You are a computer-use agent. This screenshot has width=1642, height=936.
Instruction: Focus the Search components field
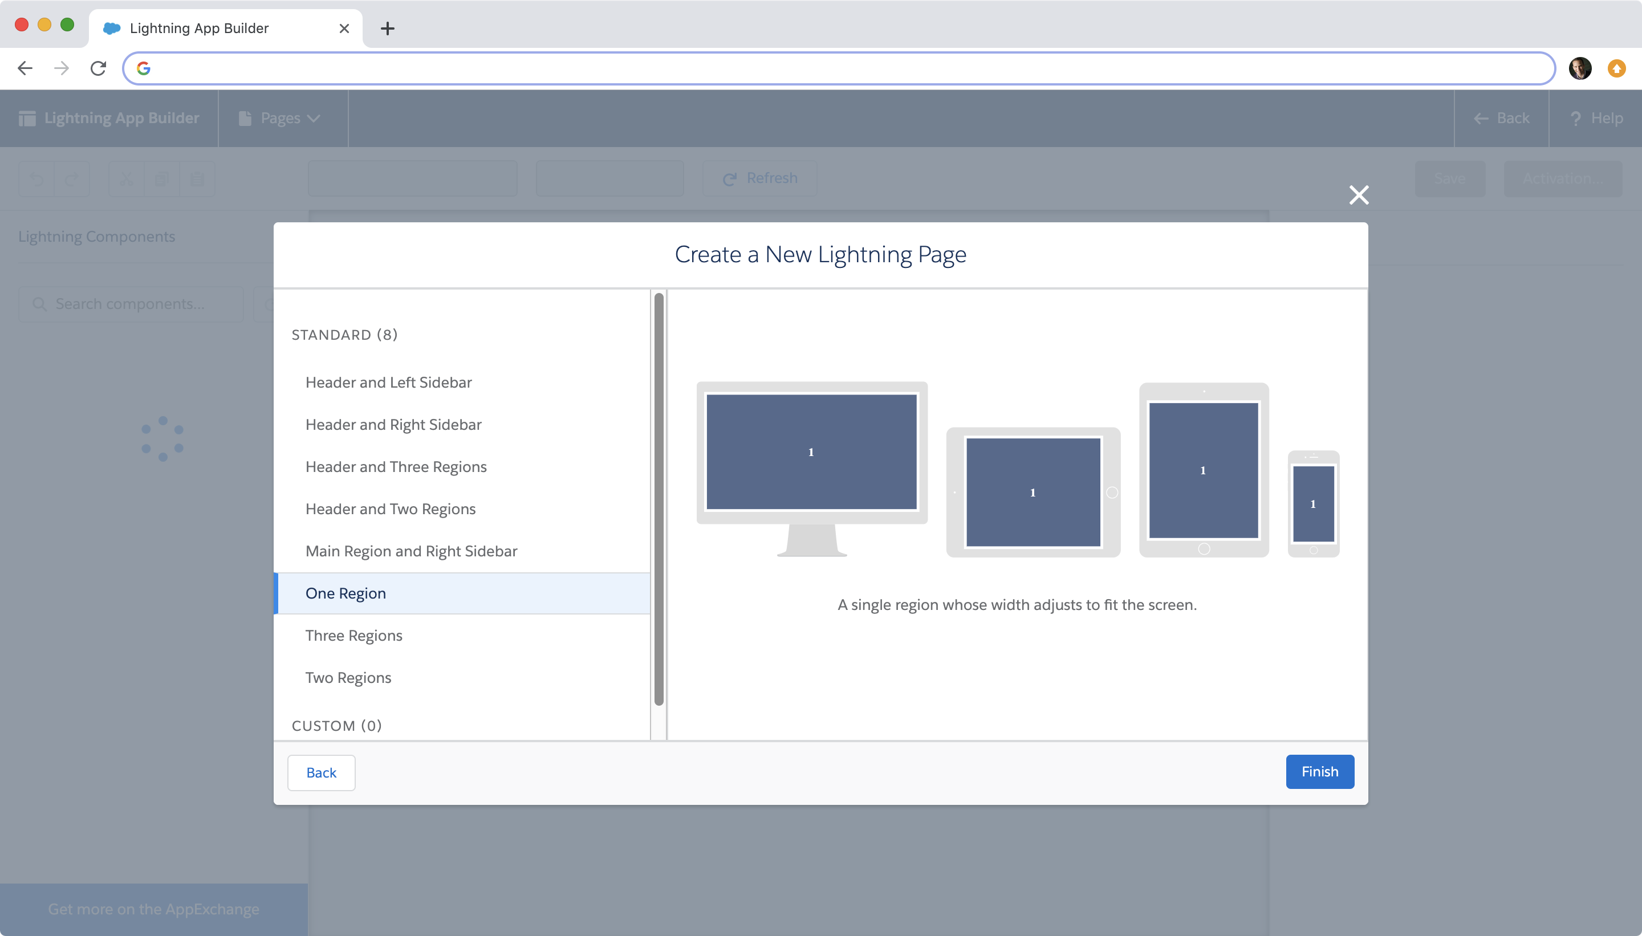[131, 304]
